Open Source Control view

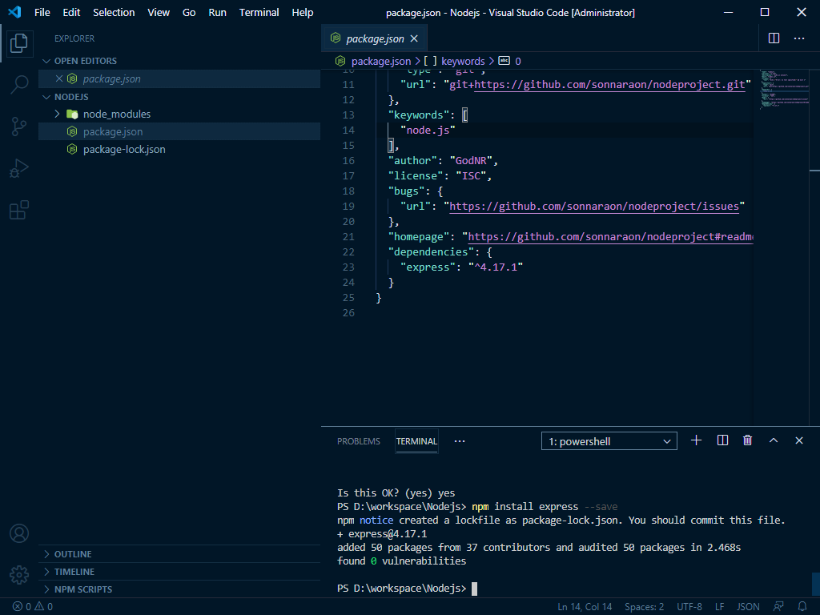pyautogui.click(x=19, y=127)
